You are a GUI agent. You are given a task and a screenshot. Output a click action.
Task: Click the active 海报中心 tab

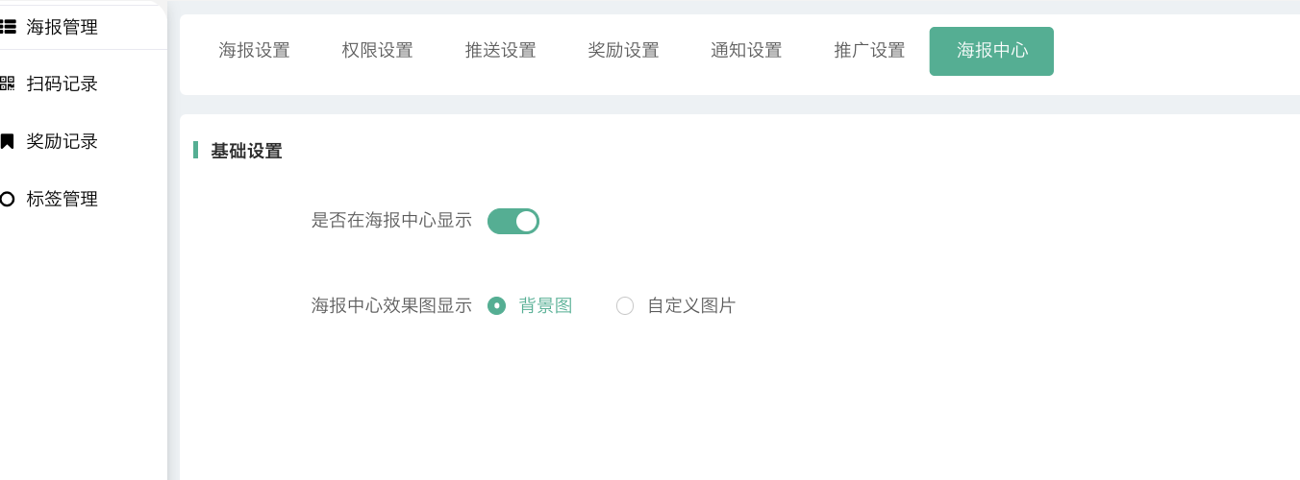[x=992, y=51]
